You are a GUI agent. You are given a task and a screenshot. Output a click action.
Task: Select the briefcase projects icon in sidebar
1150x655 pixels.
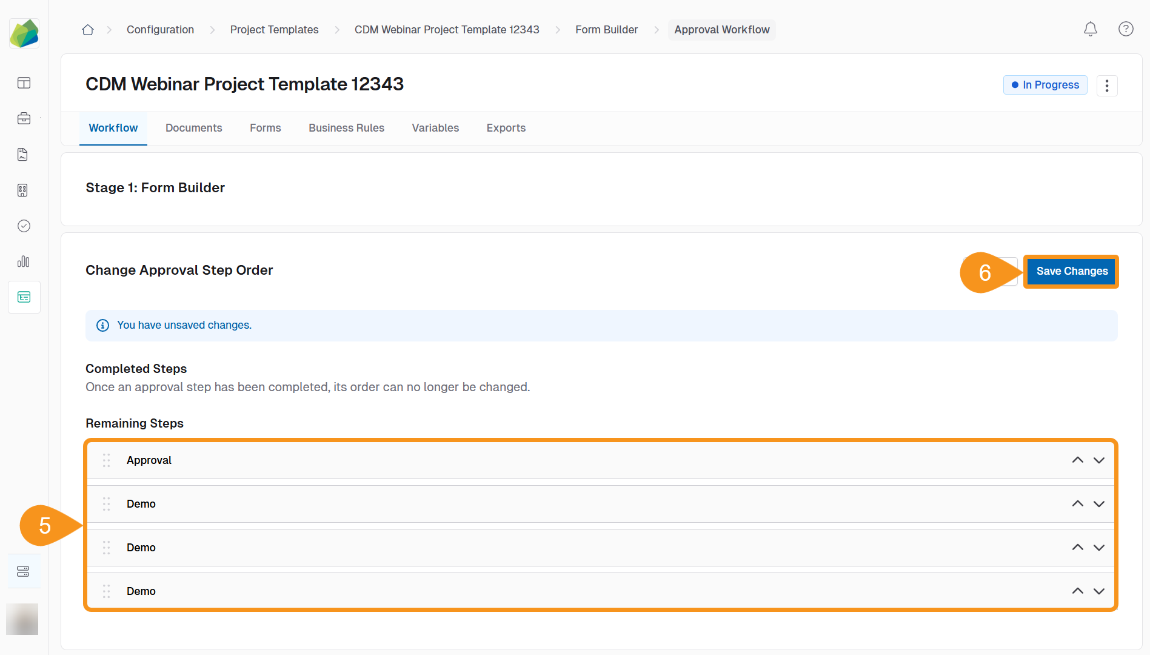click(24, 118)
